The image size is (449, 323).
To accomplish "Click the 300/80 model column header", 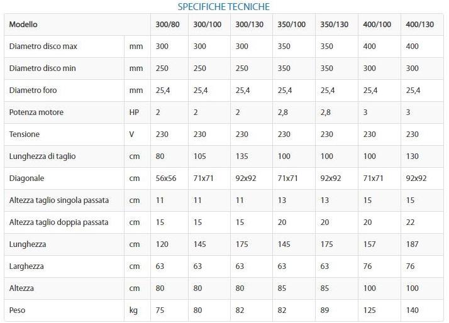I will point(167,25).
